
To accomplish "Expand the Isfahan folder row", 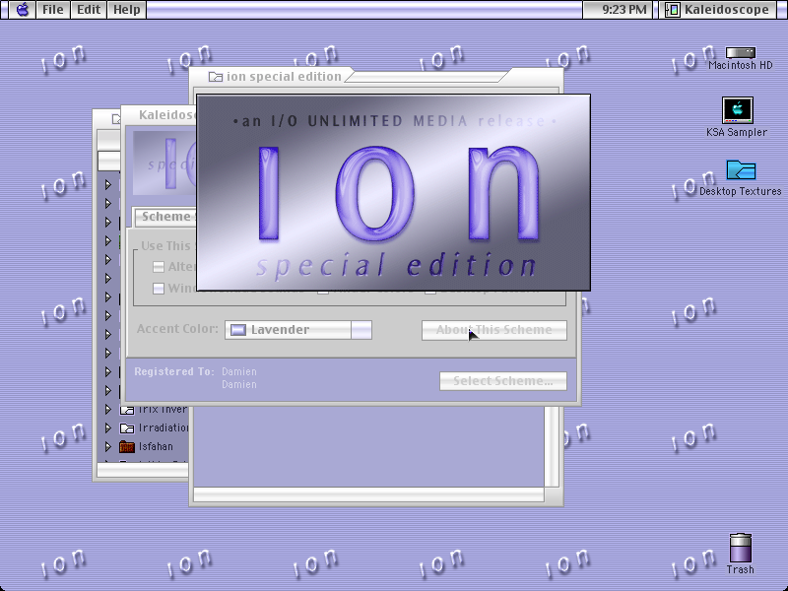I will pos(108,446).
